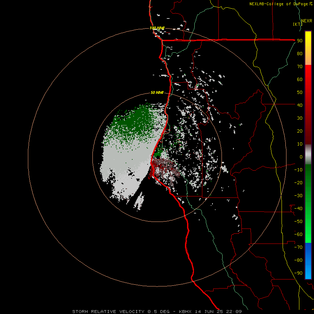Click the -20 value on velocity scale
Viewport: 314px width, 314px height.
298,182
